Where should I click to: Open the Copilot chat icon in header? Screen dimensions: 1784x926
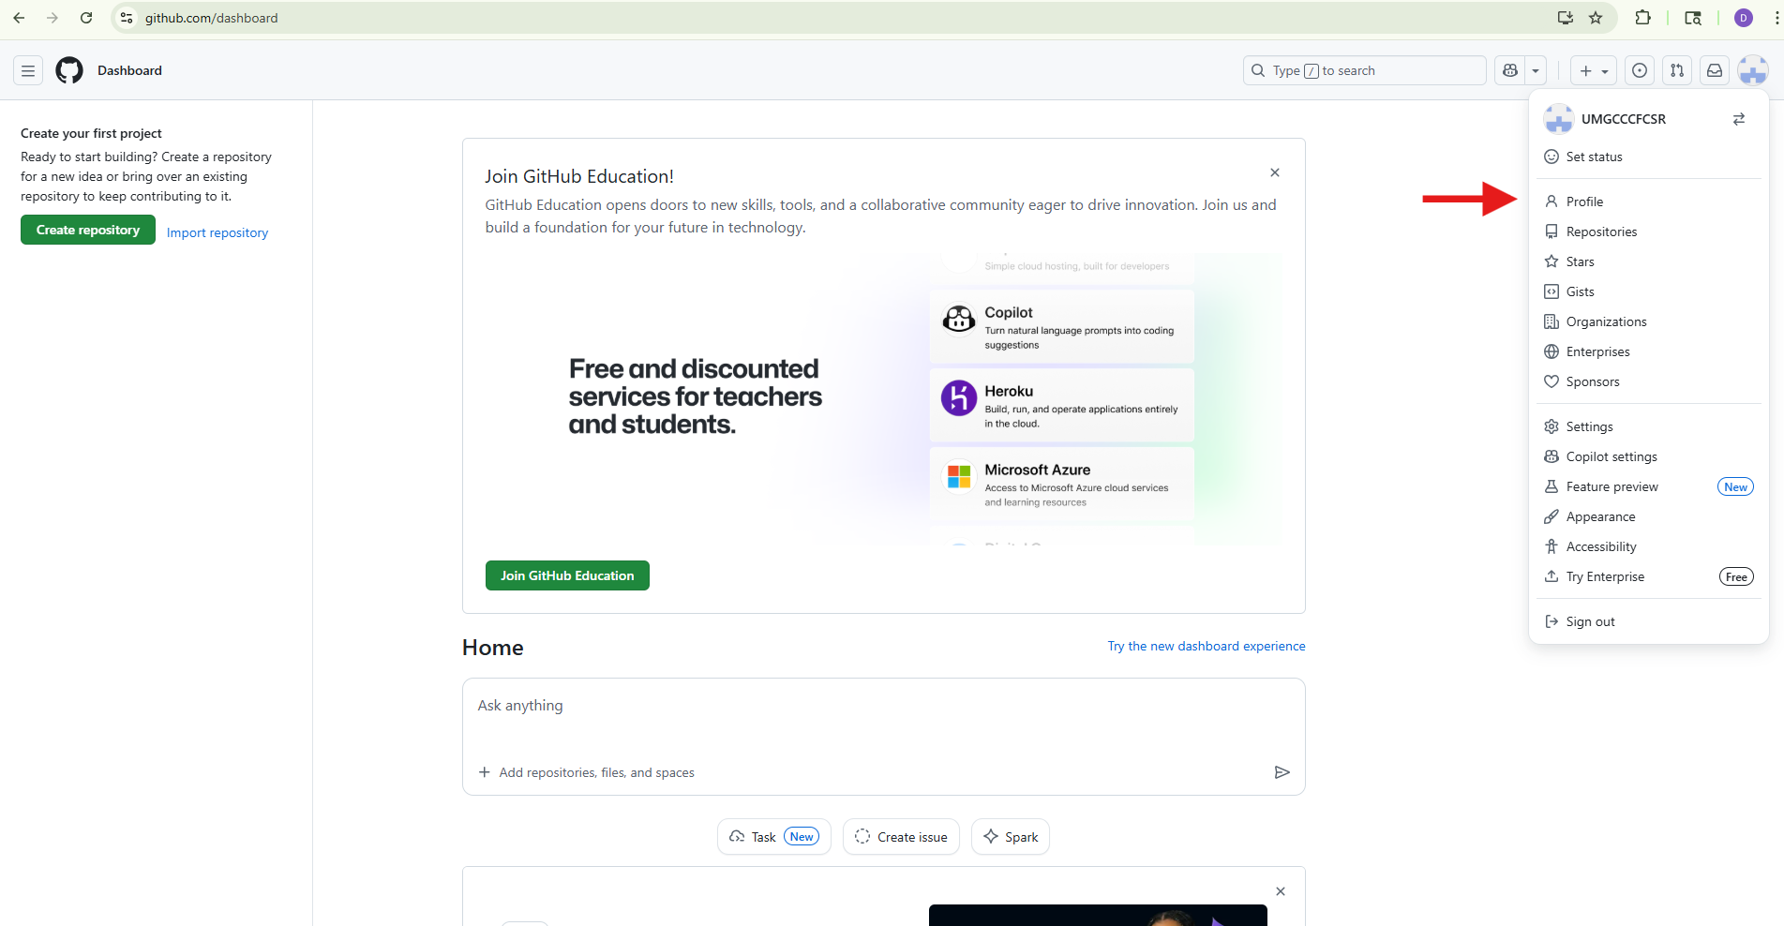(x=1509, y=70)
